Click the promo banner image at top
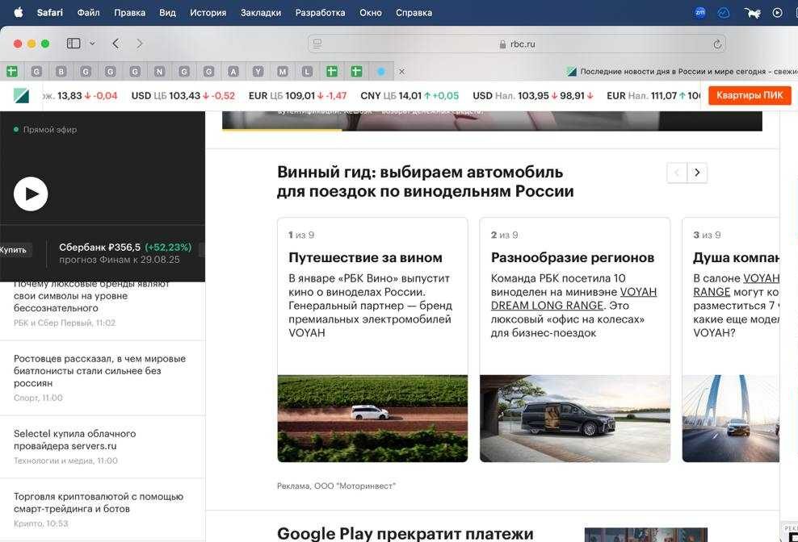 [x=492, y=121]
